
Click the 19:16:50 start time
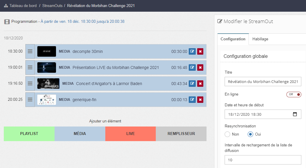point(15,83)
